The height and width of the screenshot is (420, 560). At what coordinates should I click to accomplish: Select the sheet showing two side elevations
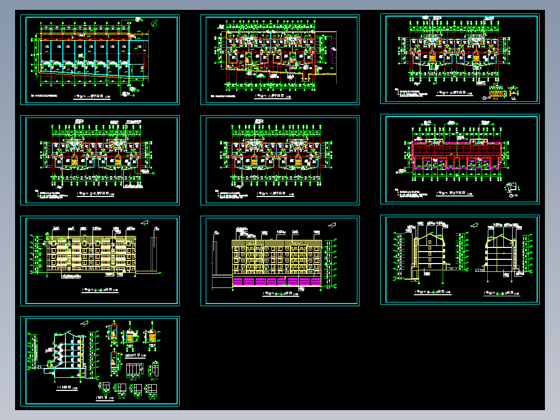[x=460, y=260]
